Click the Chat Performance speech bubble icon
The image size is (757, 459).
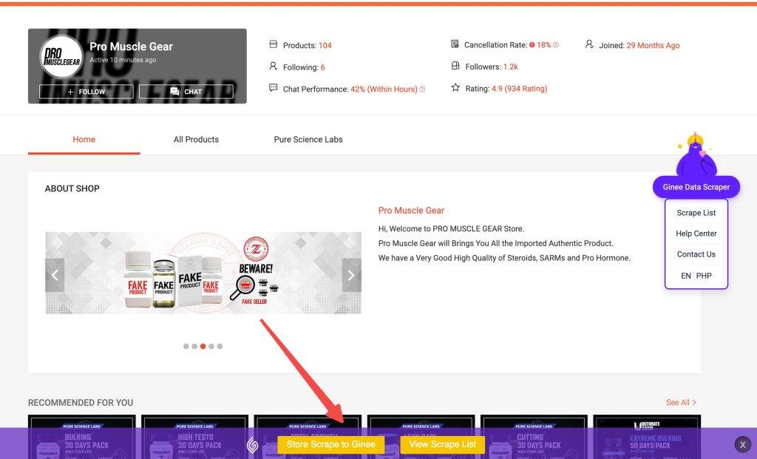(274, 88)
